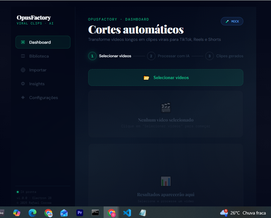Open Adobe Premiere Pro from the taskbar
The image size is (271, 218).
(x=79, y=213)
